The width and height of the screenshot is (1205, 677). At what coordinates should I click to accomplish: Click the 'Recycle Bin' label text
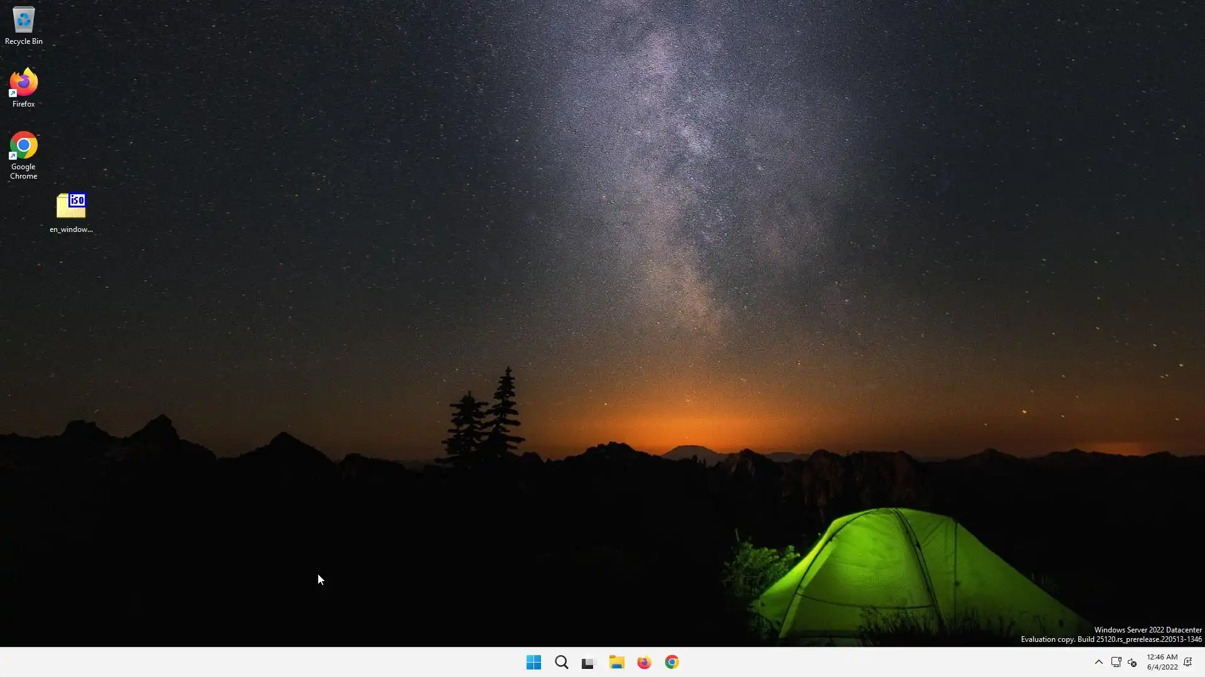pyautogui.click(x=24, y=41)
